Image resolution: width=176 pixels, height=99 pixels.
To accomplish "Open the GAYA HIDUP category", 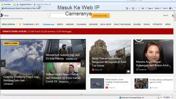I will click(x=106, y=24).
